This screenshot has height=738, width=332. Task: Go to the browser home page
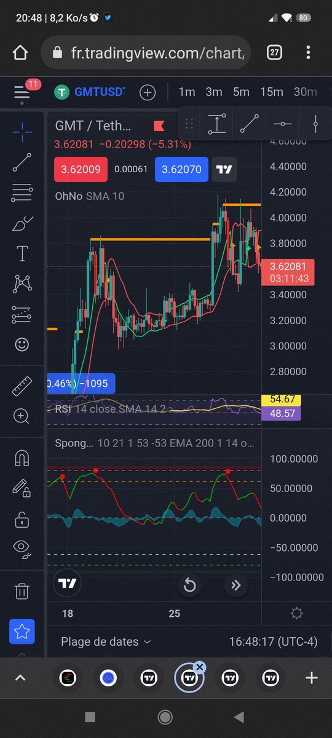click(x=20, y=53)
